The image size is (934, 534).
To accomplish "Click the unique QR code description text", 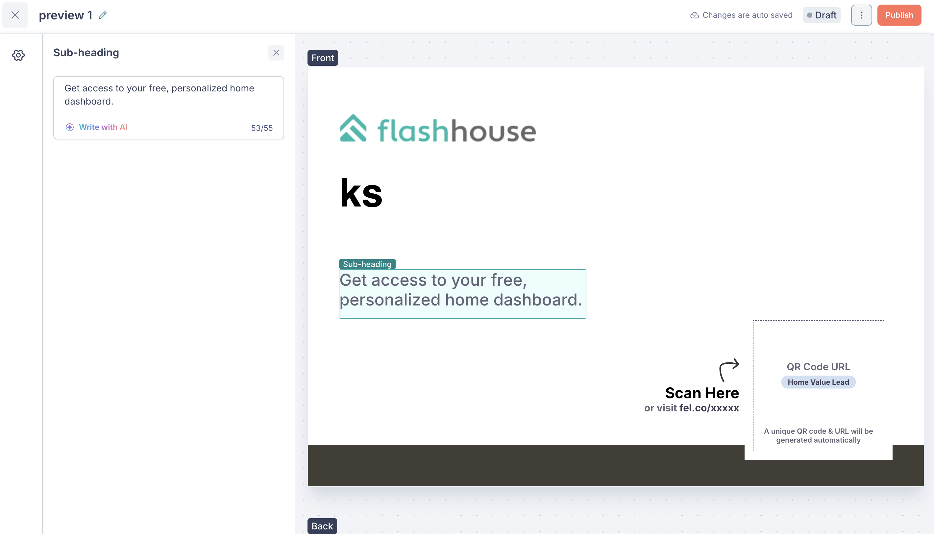I will pos(818,436).
